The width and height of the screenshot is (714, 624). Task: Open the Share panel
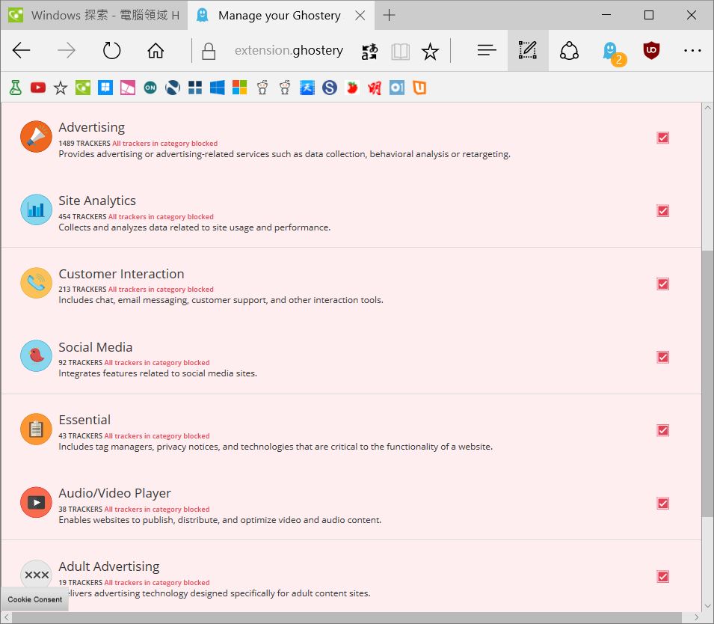pyautogui.click(x=569, y=50)
